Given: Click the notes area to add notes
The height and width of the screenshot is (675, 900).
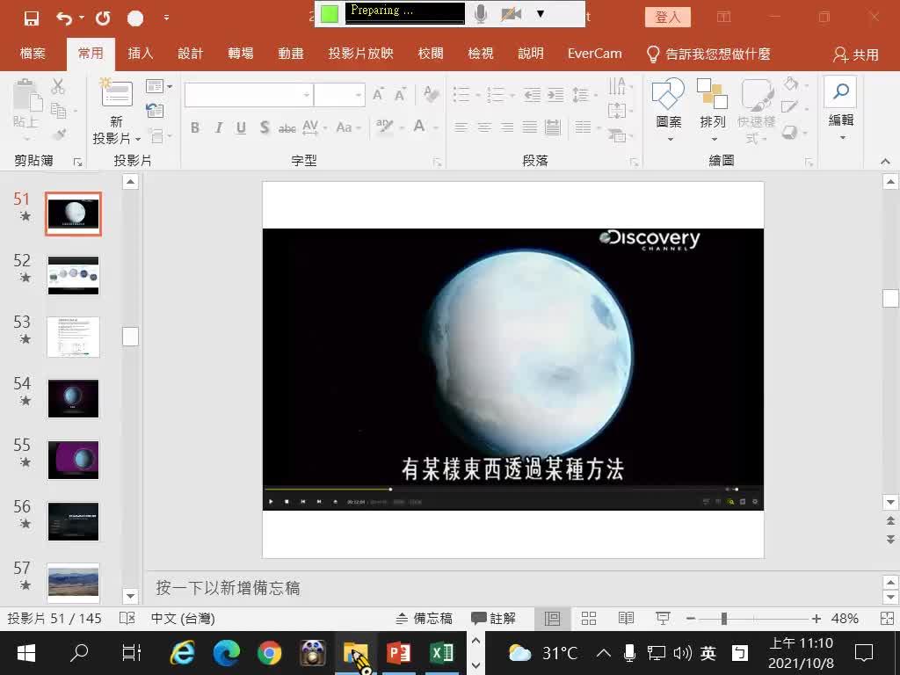Looking at the screenshot, I should (x=511, y=588).
